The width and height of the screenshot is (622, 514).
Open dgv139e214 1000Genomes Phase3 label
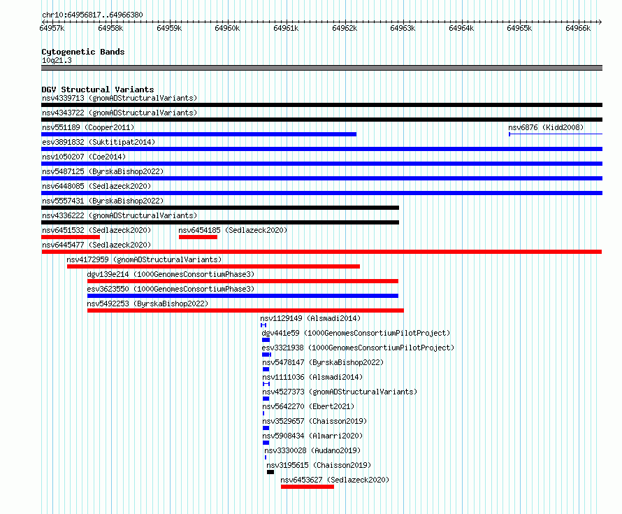(x=171, y=274)
